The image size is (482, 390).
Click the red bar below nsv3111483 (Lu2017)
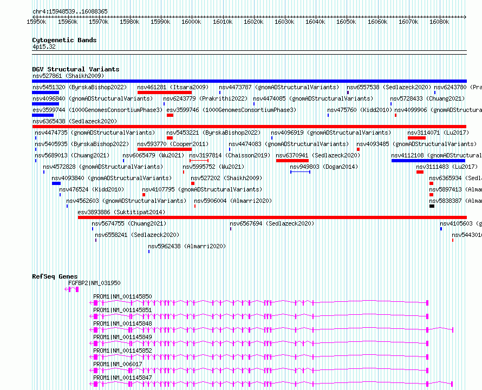pos(420,172)
